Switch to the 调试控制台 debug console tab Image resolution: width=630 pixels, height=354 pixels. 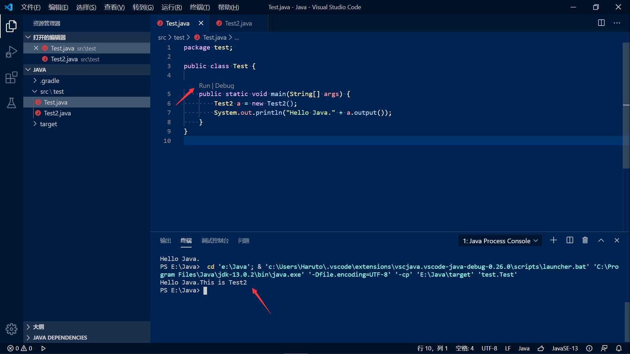pyautogui.click(x=215, y=241)
